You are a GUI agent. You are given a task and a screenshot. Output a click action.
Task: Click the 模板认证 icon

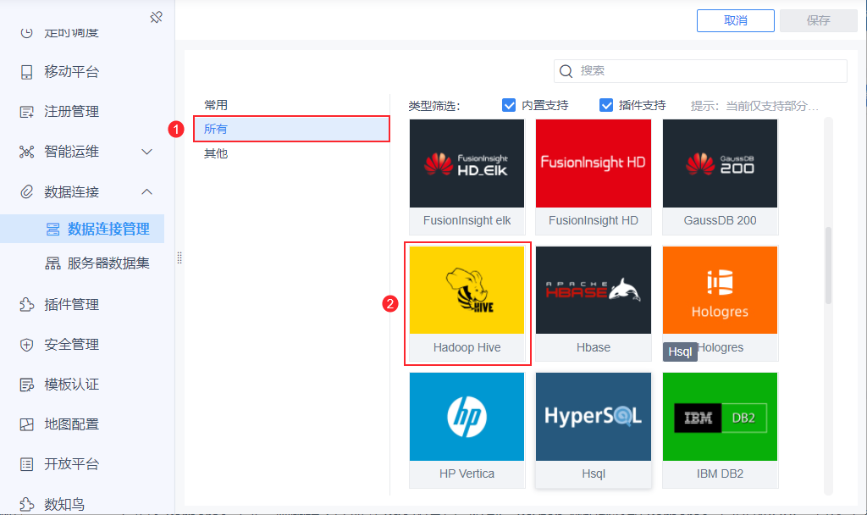pyautogui.click(x=26, y=385)
